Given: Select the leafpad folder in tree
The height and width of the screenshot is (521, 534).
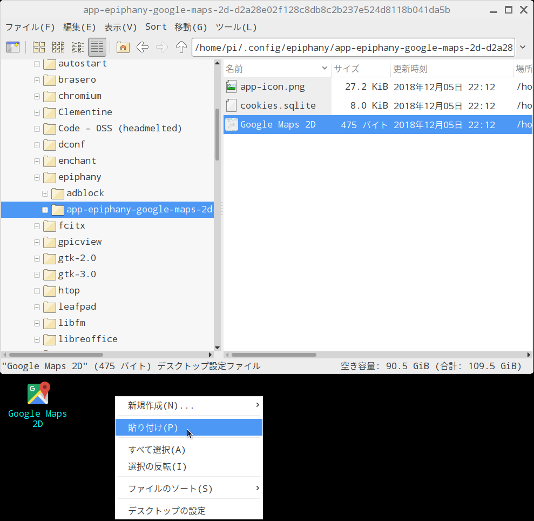Looking at the screenshot, I should point(77,307).
